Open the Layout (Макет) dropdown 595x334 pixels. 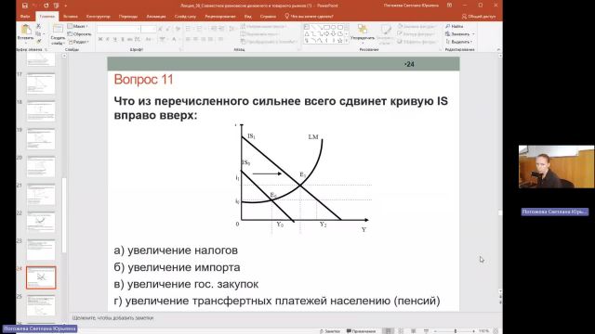coord(78,26)
